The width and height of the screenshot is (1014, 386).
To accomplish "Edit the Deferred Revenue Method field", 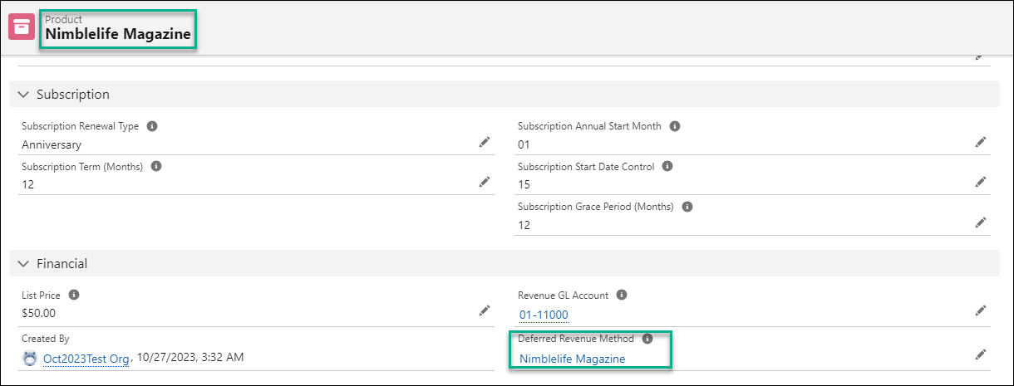I will (981, 354).
